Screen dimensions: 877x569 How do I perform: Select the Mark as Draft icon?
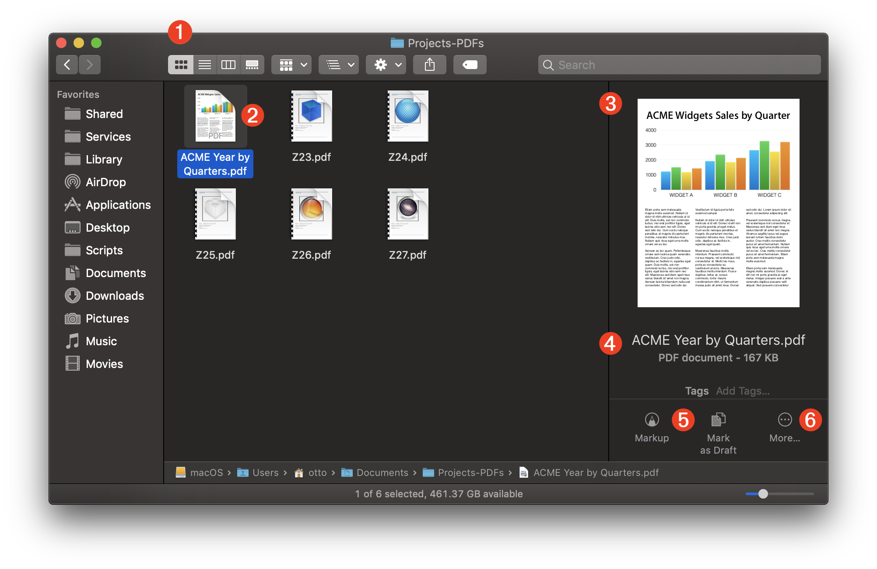point(717,420)
